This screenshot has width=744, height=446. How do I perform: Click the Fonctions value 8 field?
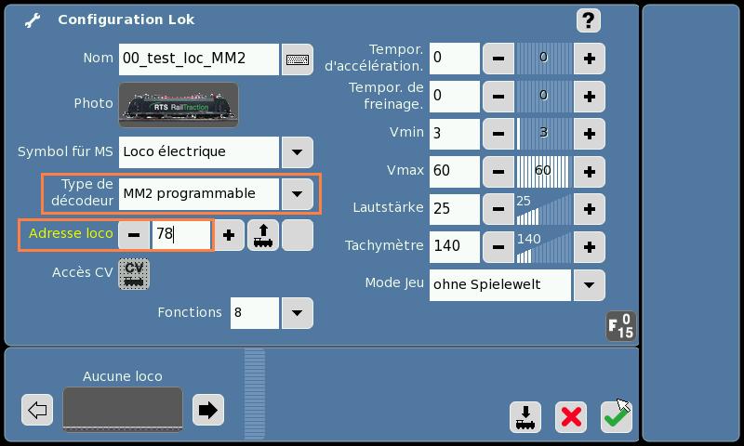(255, 313)
